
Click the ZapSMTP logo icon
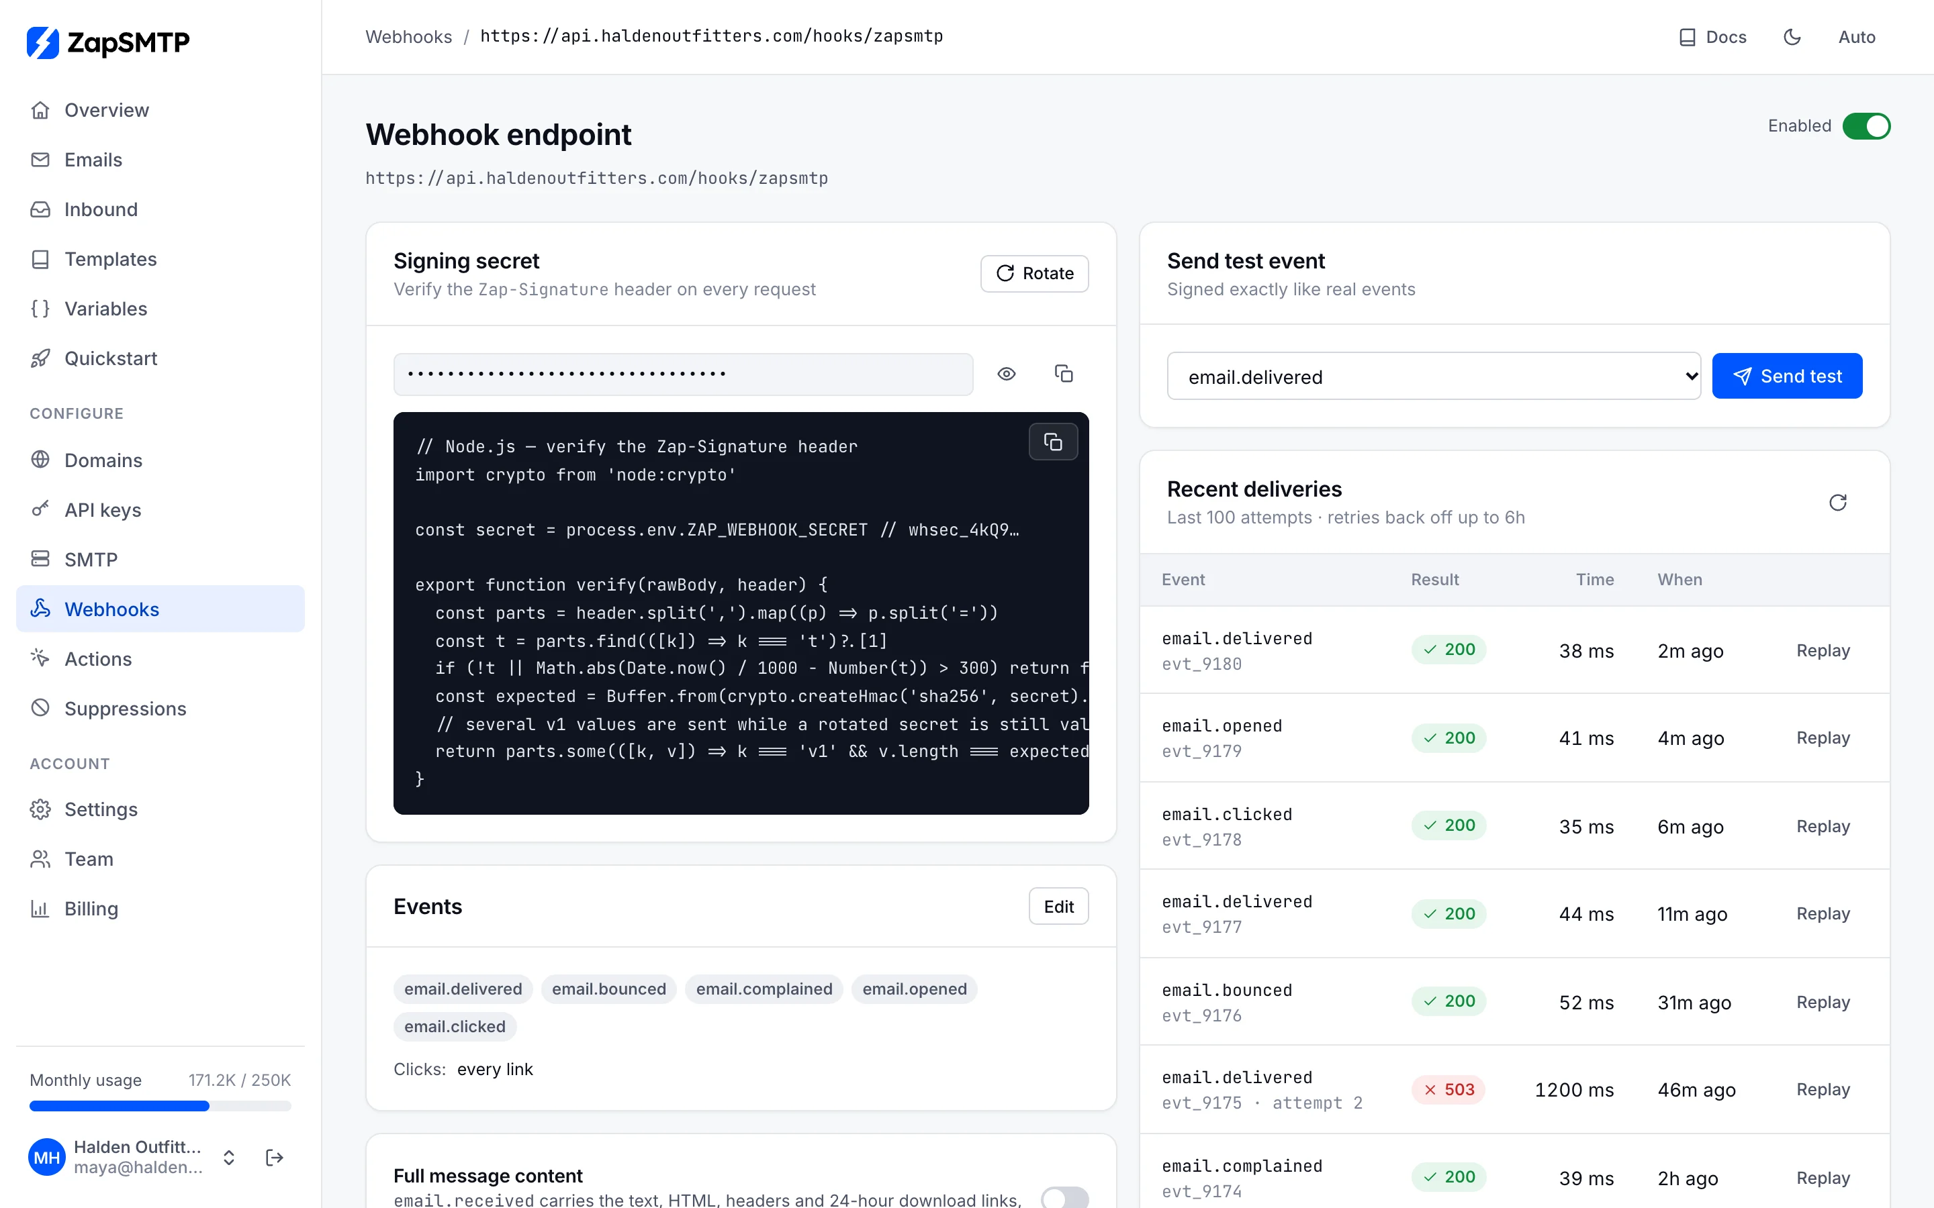(42, 42)
